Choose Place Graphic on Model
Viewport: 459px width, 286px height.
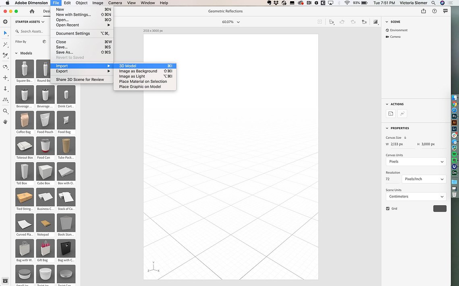(145, 87)
